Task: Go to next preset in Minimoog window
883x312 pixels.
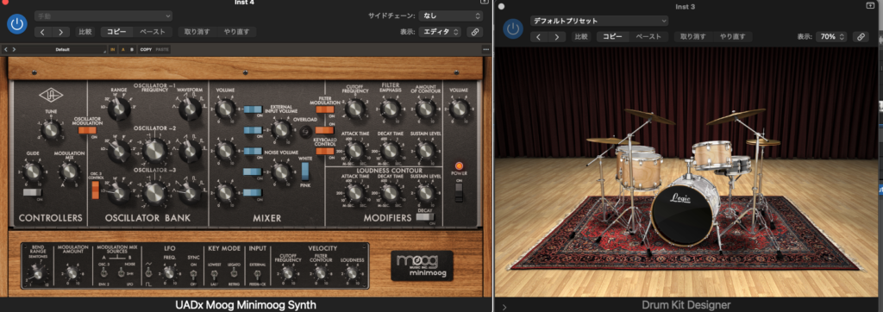Action: (x=61, y=32)
